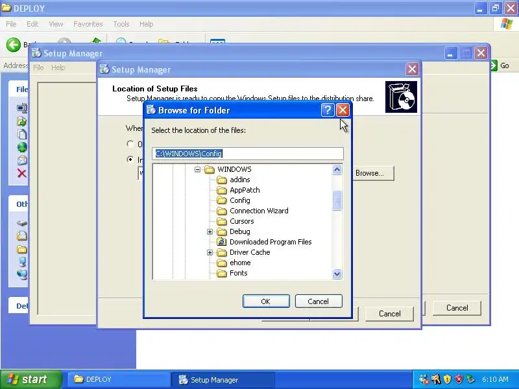Click Browse button in Setup Manager wizard
The height and width of the screenshot is (389, 519).
tap(374, 173)
